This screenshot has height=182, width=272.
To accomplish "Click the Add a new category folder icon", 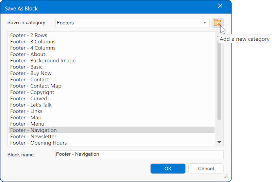I will (217, 23).
